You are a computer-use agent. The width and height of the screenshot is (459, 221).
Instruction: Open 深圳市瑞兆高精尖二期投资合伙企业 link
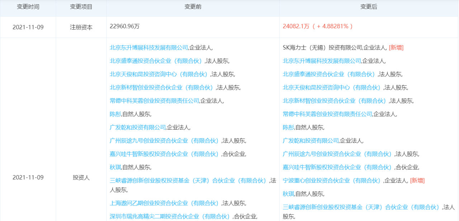[x=171, y=216]
